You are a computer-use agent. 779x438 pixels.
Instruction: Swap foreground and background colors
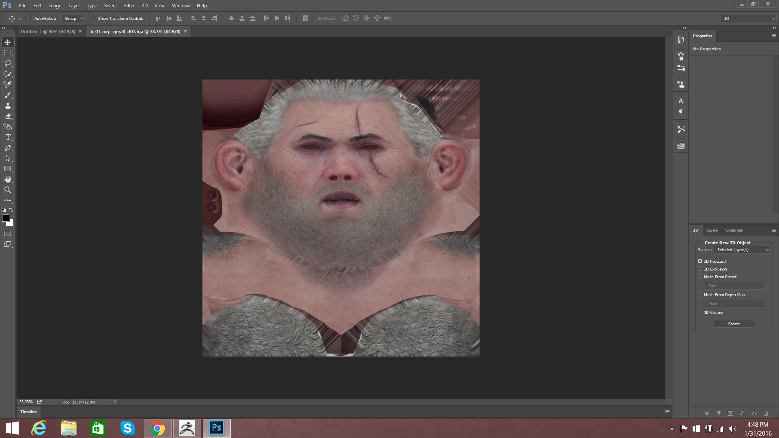(11, 210)
